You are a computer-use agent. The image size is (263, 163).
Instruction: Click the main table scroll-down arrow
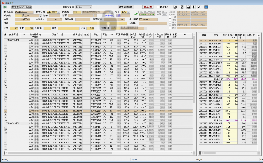coord(194,150)
